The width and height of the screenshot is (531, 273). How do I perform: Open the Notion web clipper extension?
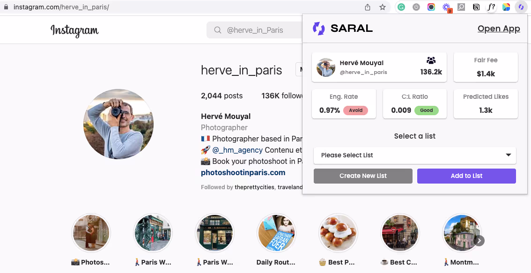(476, 7)
